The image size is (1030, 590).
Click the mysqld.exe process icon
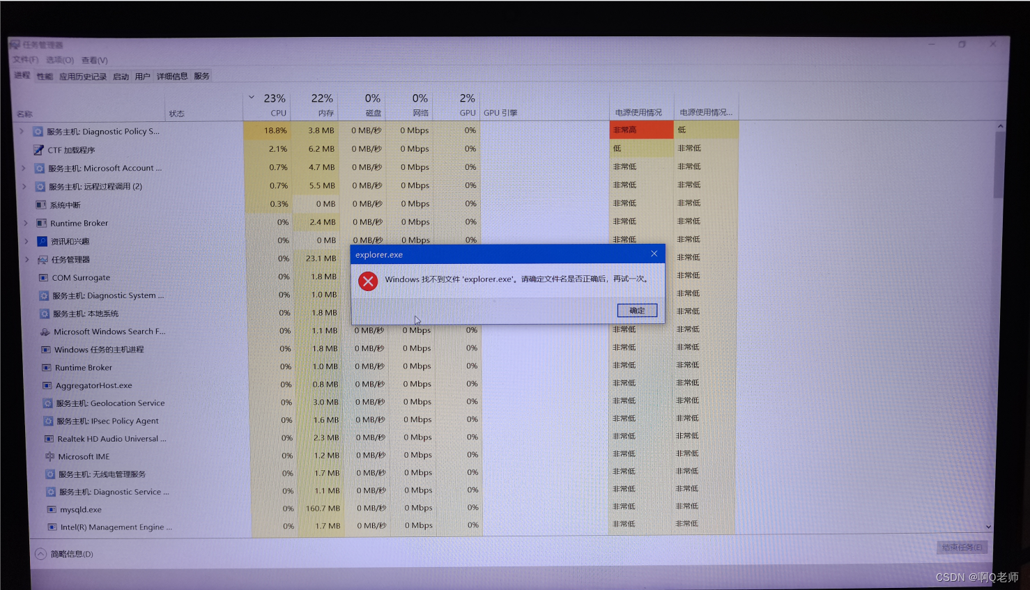point(52,509)
